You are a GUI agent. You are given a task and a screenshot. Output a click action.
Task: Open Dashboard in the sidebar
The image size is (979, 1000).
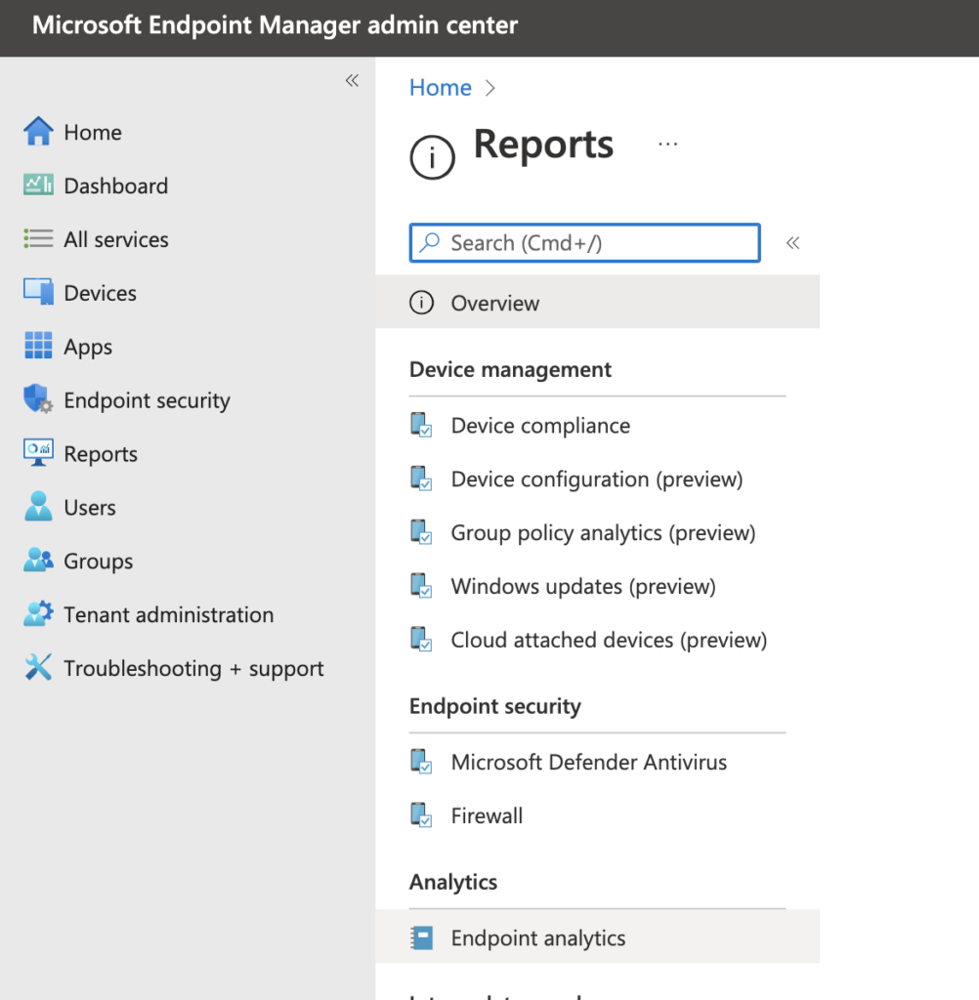tap(116, 186)
